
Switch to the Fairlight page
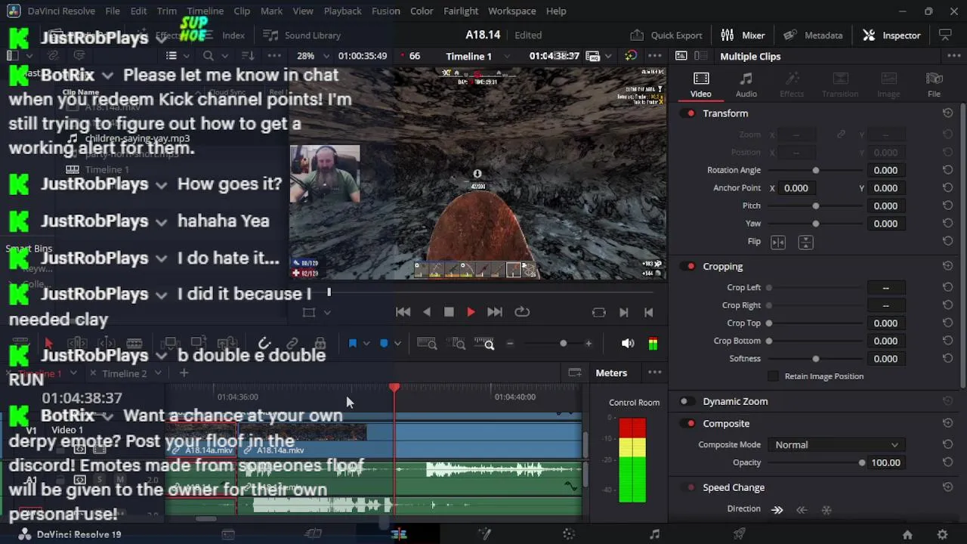click(654, 534)
